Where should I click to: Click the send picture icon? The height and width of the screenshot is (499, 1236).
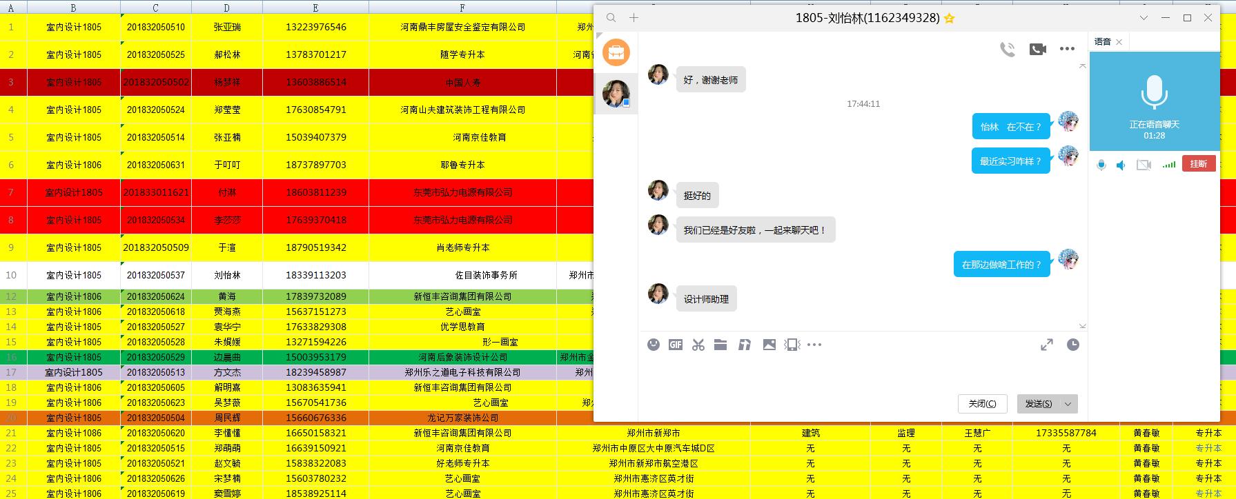pyautogui.click(x=769, y=345)
